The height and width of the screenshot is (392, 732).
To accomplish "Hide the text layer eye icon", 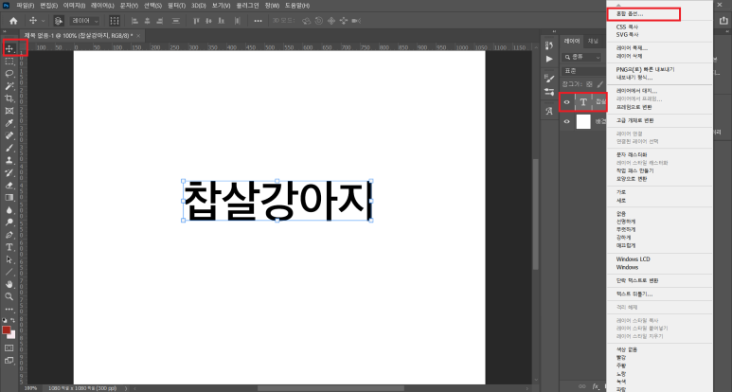I will (567, 102).
